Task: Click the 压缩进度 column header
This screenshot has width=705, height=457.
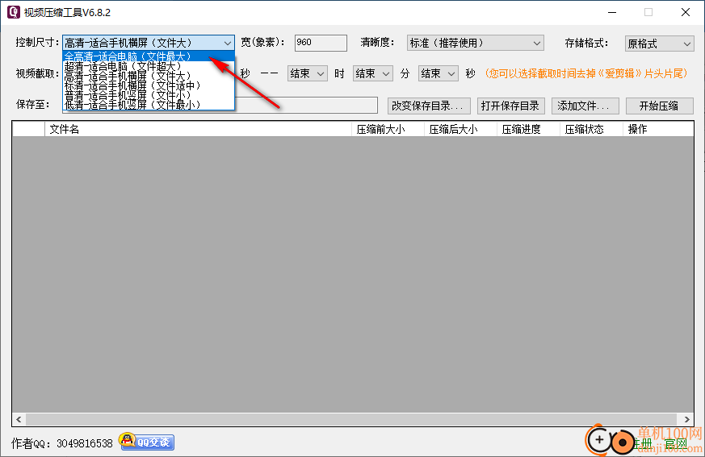Action: [528, 129]
